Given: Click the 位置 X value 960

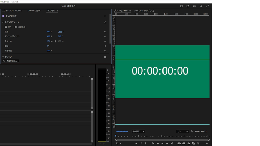Looking at the screenshot, I should pyautogui.click(x=48, y=32).
